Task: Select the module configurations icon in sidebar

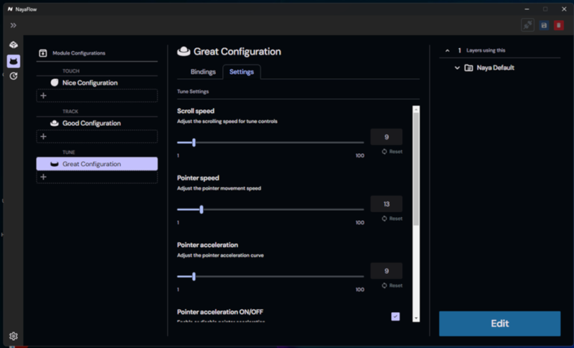Action: pos(14,61)
